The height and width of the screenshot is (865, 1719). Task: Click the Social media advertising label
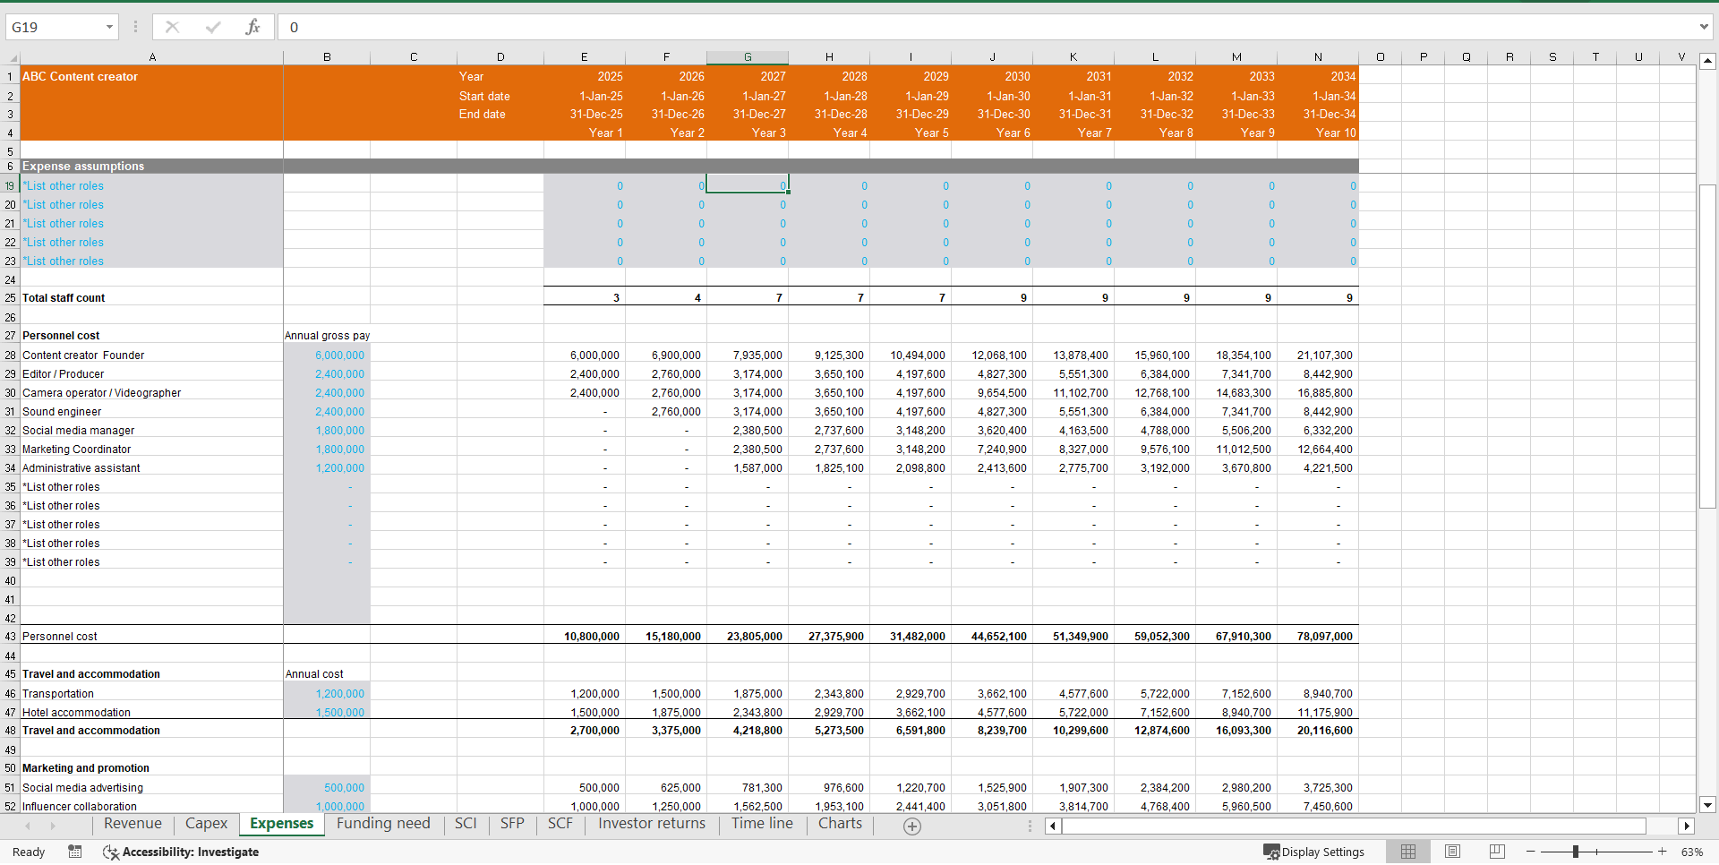point(82,788)
